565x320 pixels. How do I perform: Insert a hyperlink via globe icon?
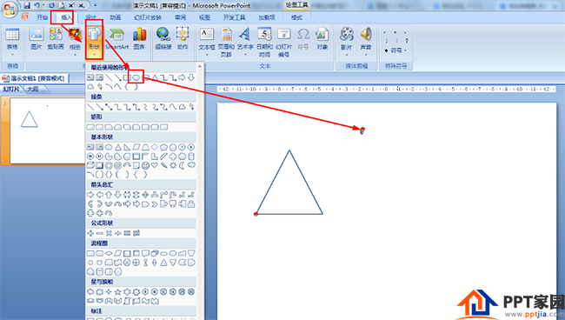pyautogui.click(x=163, y=39)
